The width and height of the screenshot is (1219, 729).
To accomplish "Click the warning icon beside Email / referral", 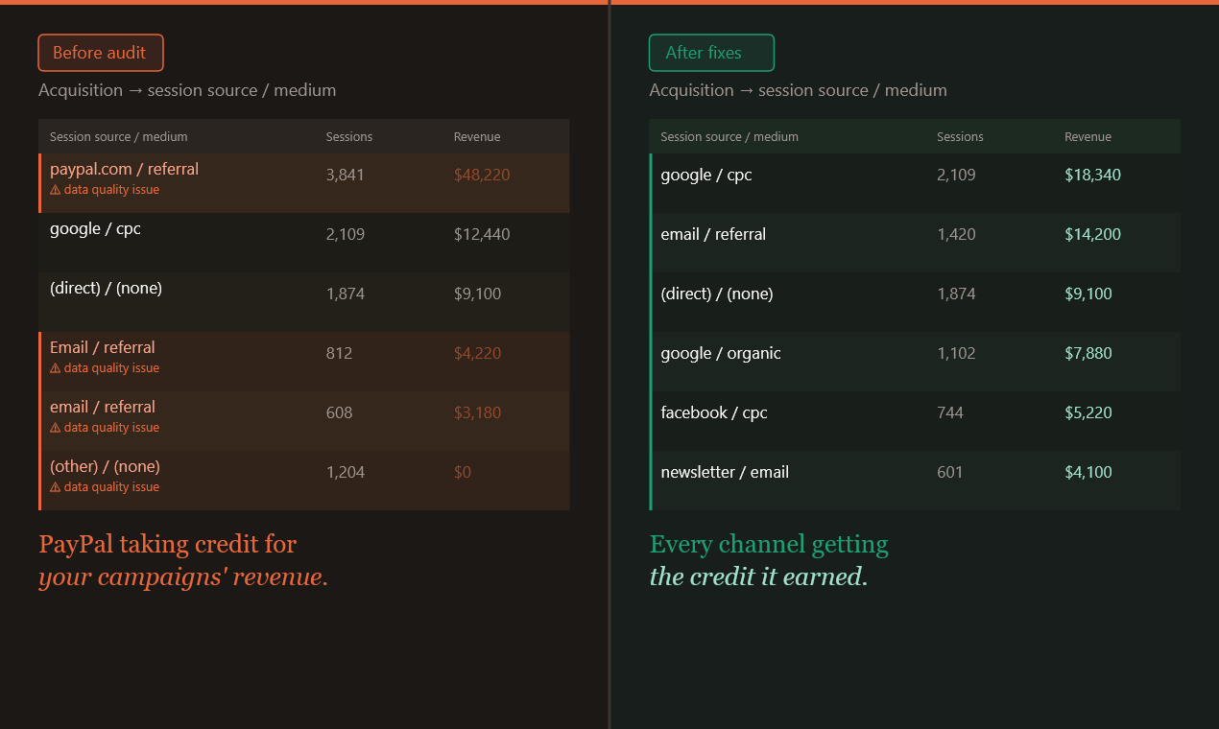I will pos(56,367).
